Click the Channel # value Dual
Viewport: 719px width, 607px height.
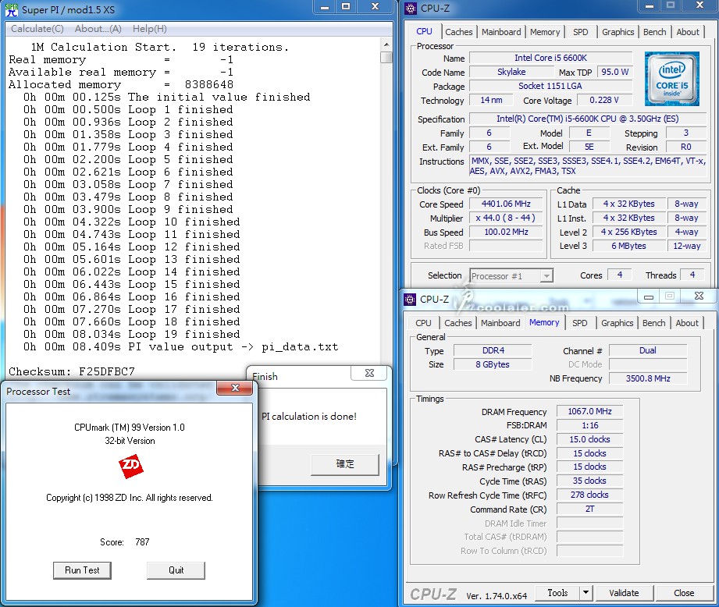point(648,350)
